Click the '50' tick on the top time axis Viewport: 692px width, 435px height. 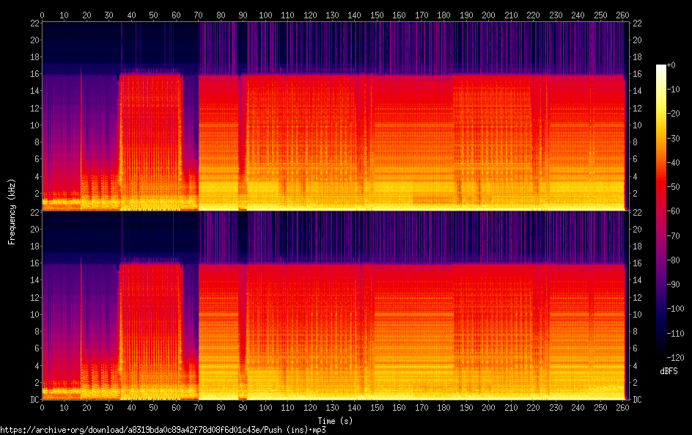click(153, 15)
